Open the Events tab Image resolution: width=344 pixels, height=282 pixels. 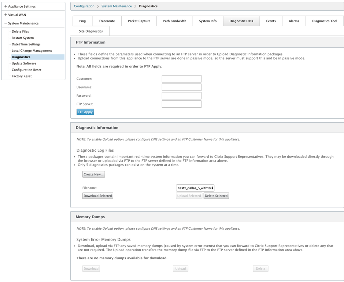point(271,21)
